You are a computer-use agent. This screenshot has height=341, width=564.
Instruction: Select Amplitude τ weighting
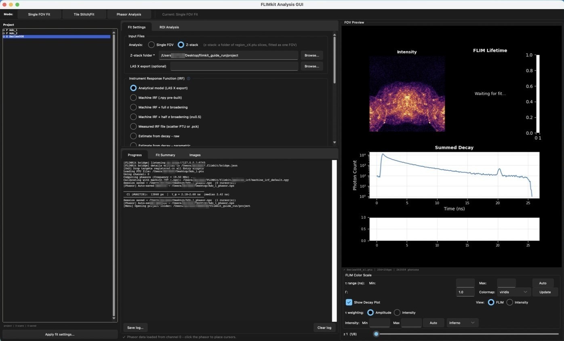[370, 313]
